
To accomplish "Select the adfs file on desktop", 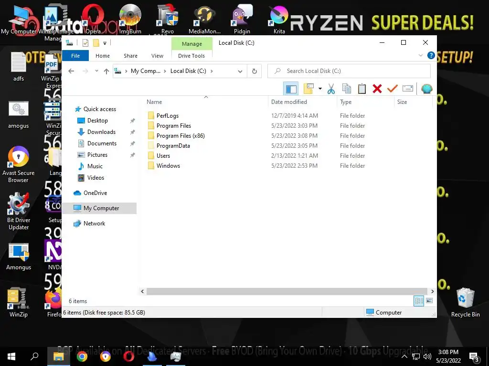I will pos(19,67).
